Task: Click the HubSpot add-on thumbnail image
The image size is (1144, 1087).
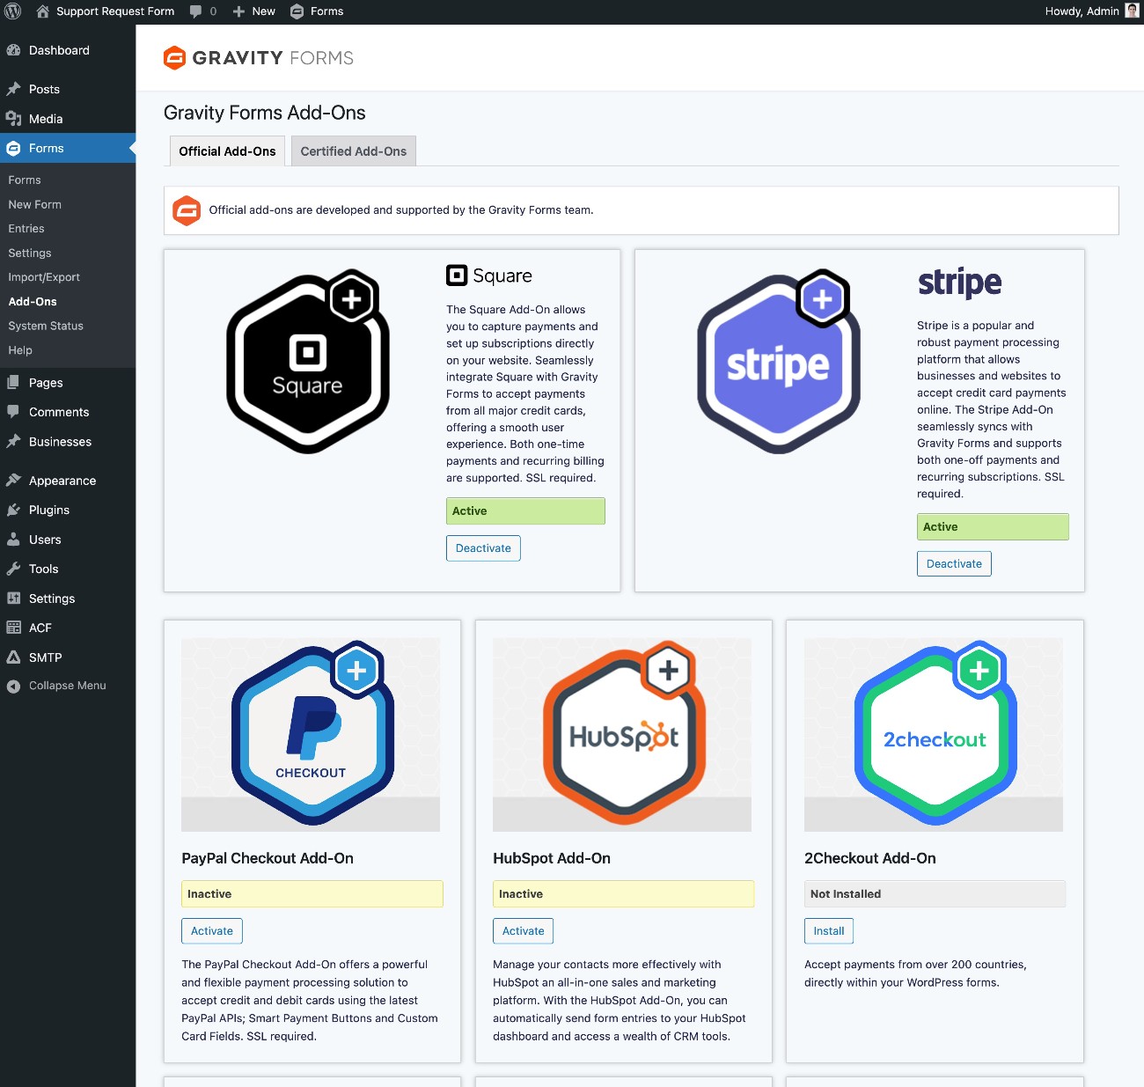Action: click(622, 734)
